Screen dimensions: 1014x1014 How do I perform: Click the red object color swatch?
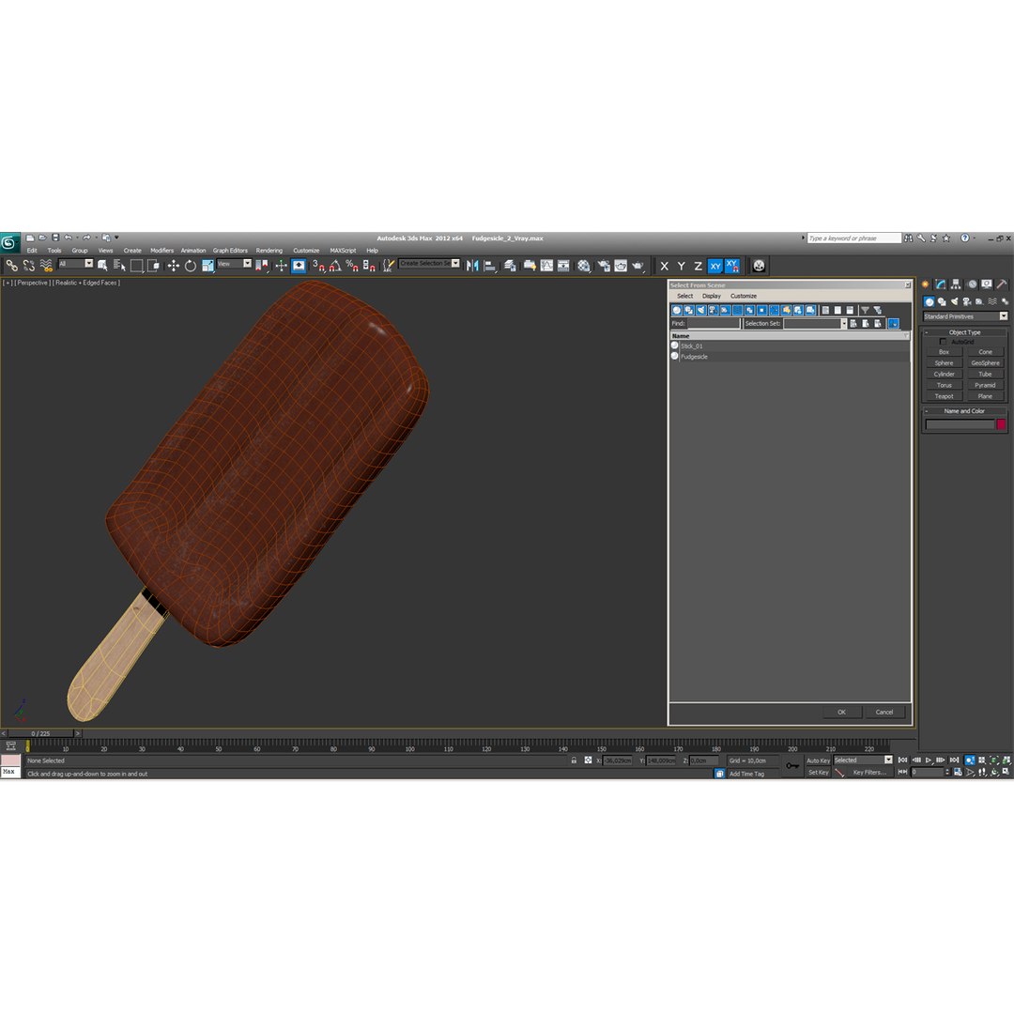click(x=1001, y=424)
